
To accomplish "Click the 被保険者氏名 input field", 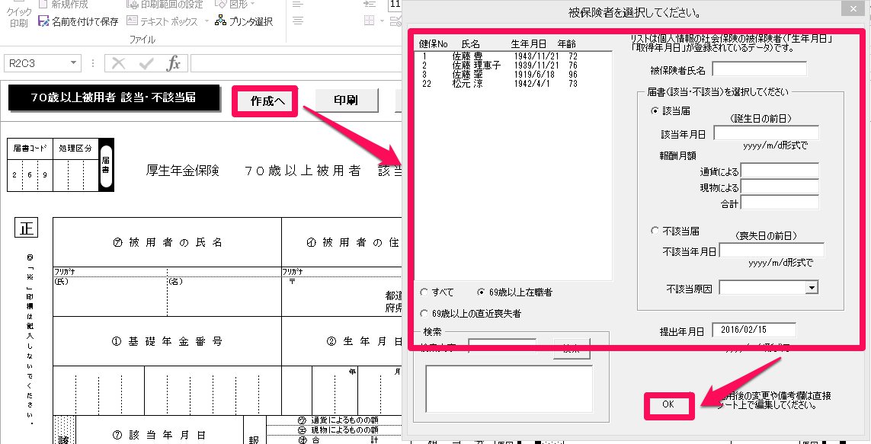I will coord(759,69).
